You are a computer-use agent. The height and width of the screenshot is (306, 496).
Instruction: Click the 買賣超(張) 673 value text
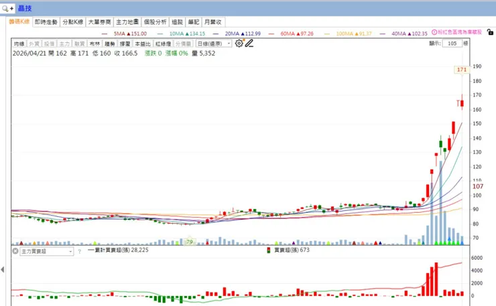[x=292, y=250]
